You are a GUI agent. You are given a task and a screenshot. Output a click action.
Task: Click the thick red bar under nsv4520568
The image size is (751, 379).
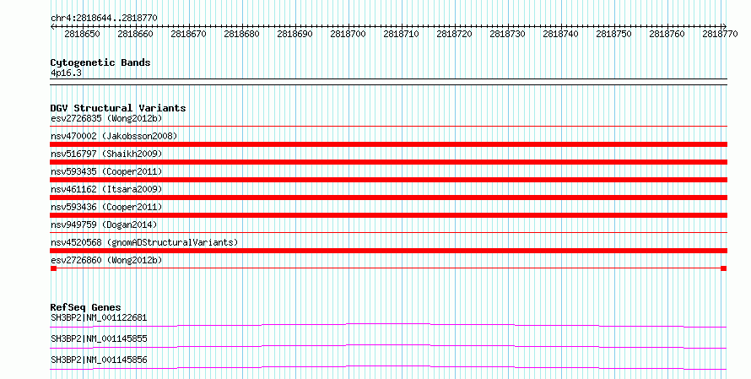pos(388,251)
